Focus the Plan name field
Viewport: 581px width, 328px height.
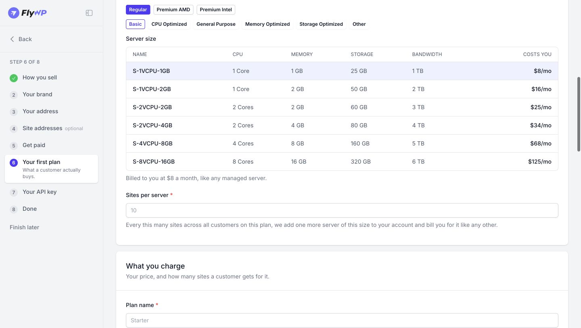[x=342, y=320]
